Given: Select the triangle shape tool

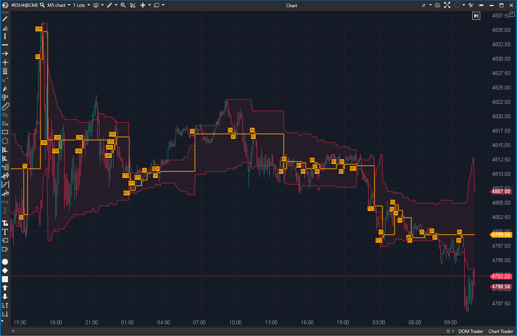Looking at the screenshot, I should (5, 123).
